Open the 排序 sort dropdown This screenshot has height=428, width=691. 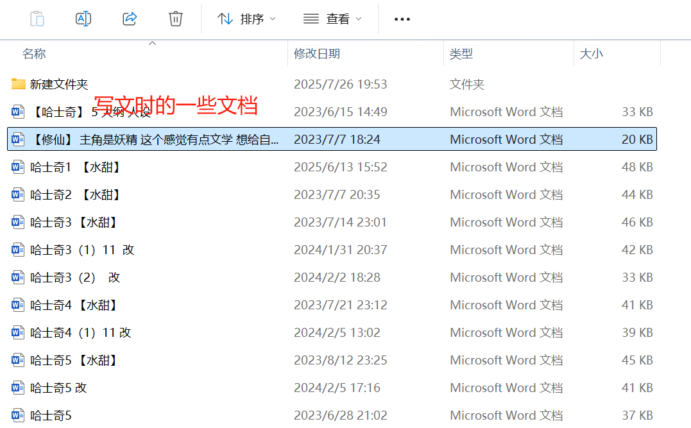pos(246,19)
